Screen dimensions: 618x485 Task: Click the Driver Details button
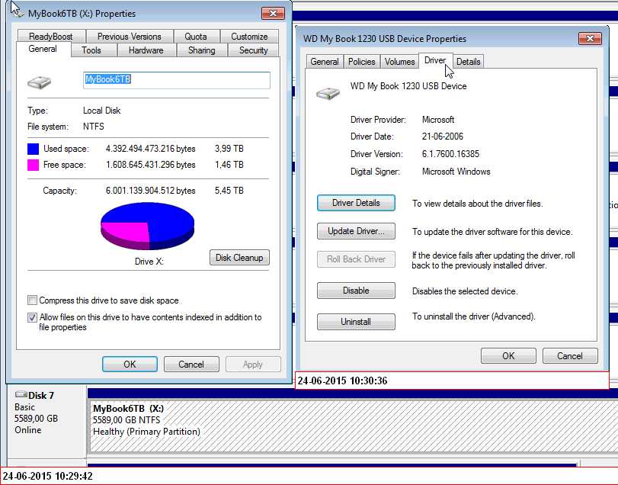(356, 203)
